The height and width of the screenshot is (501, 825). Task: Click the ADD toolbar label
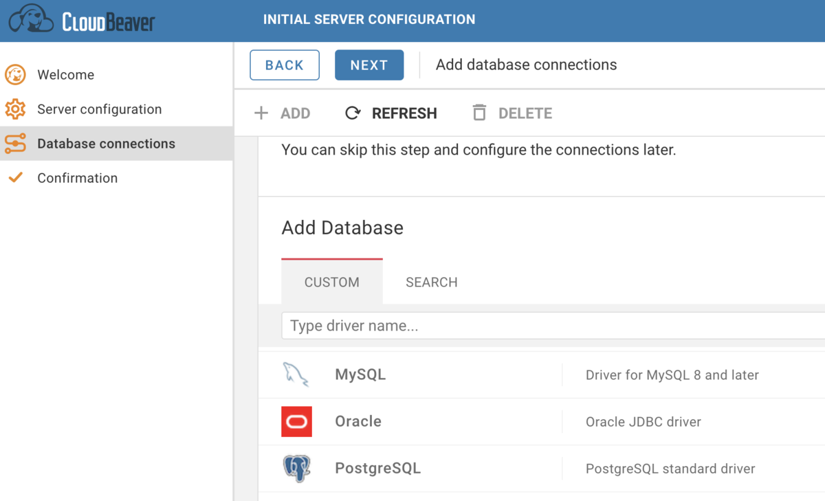(x=296, y=113)
